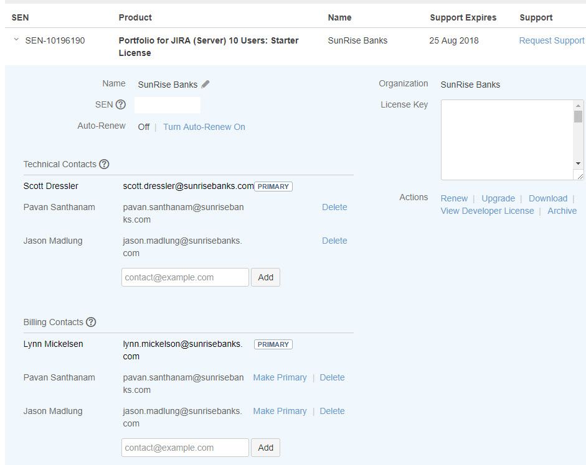Click Upgrade action link
The width and height of the screenshot is (586, 465).
tap(498, 198)
